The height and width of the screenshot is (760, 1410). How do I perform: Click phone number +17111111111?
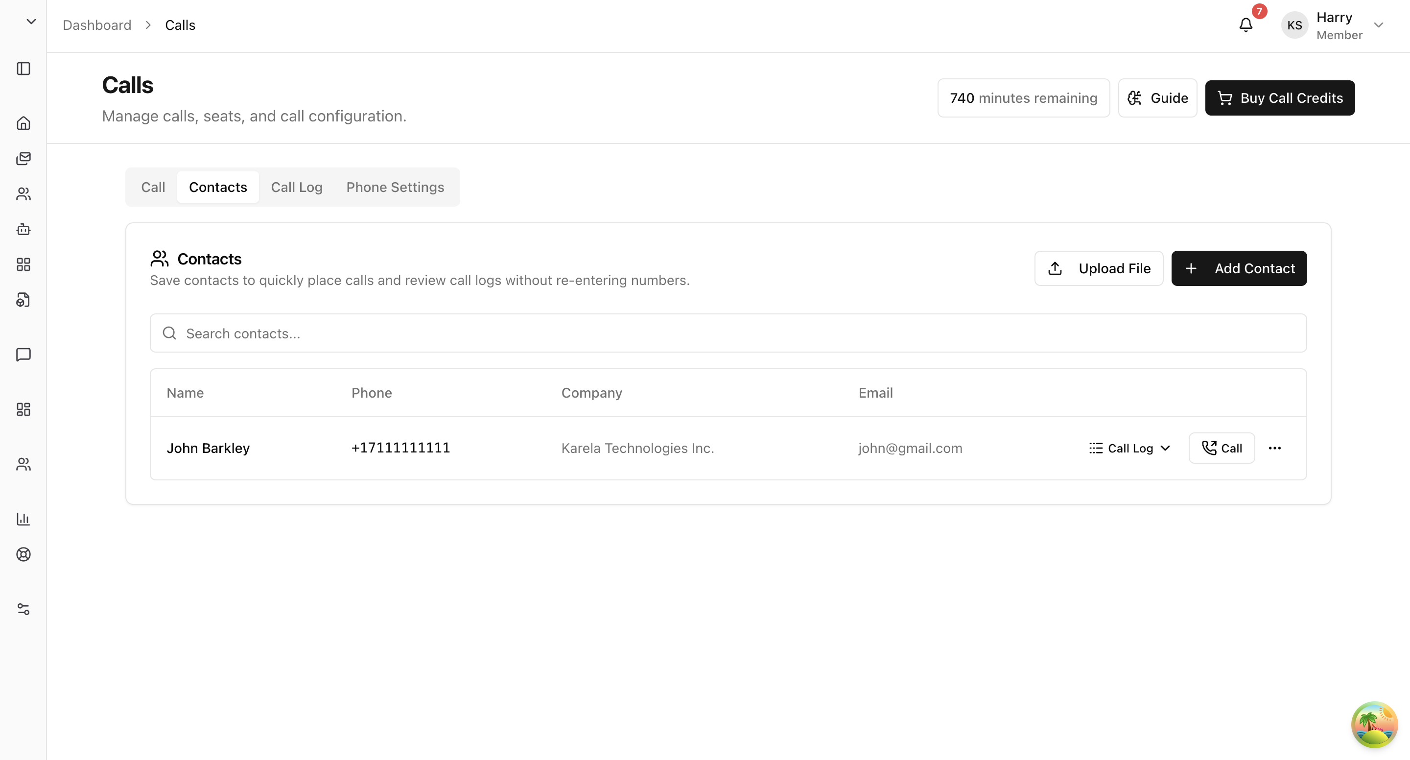tap(400, 448)
